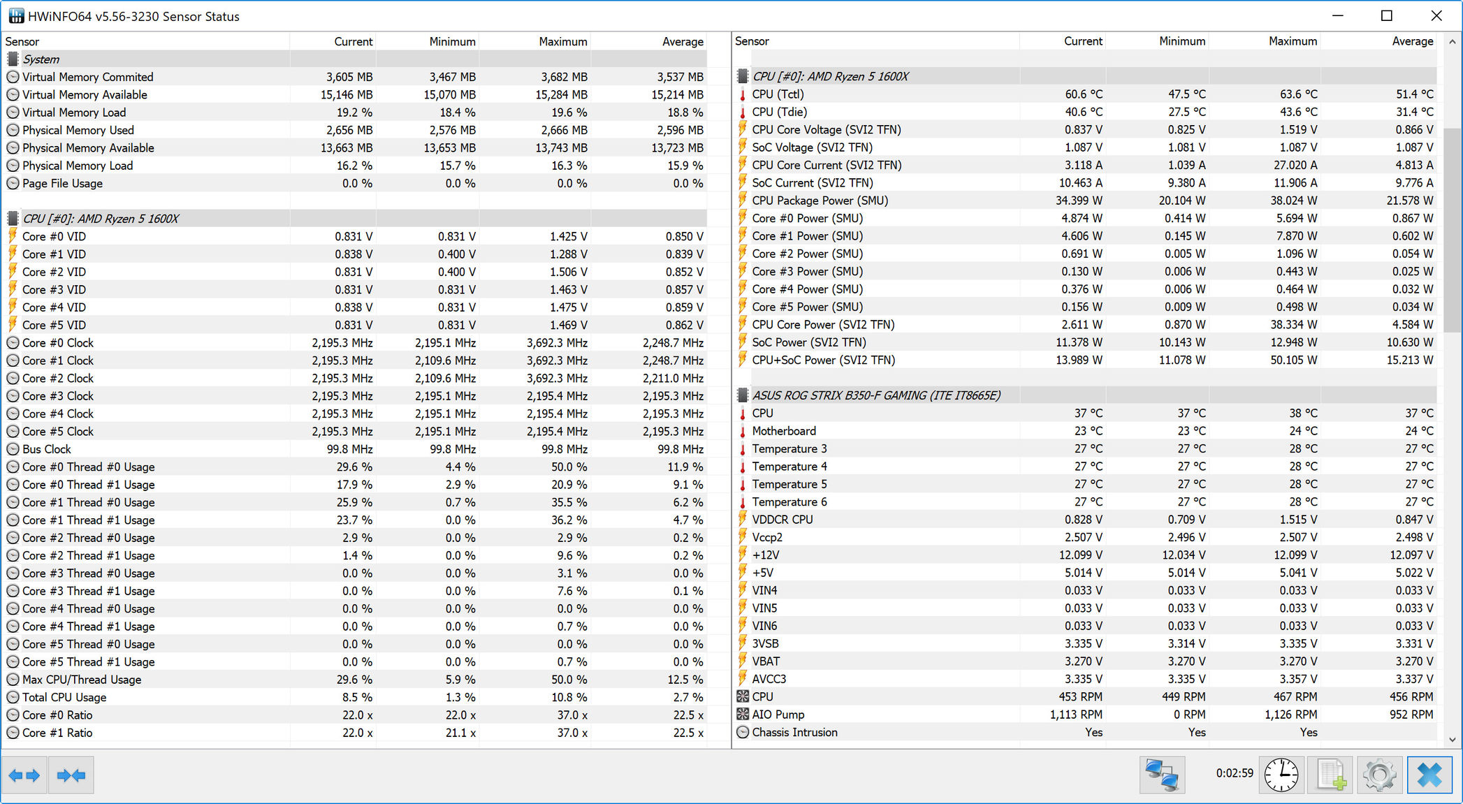Click the CPU Package Power lightning icon
This screenshot has width=1463, height=804.
pos(743,200)
